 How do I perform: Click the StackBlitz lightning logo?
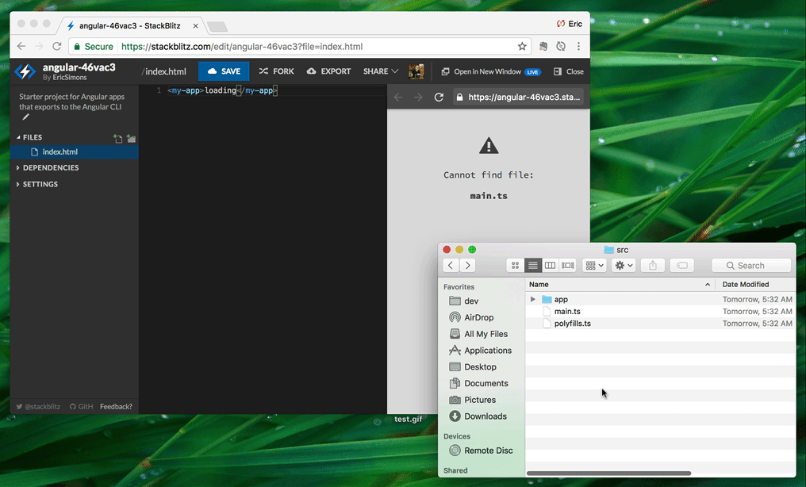25,71
